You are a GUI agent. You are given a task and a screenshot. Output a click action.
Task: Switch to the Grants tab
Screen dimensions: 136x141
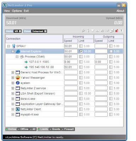[55, 129]
